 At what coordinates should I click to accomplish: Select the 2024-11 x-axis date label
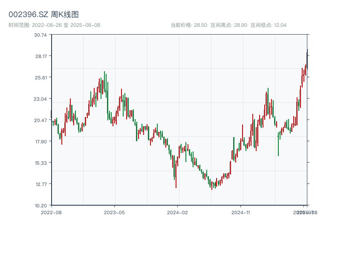point(240,212)
